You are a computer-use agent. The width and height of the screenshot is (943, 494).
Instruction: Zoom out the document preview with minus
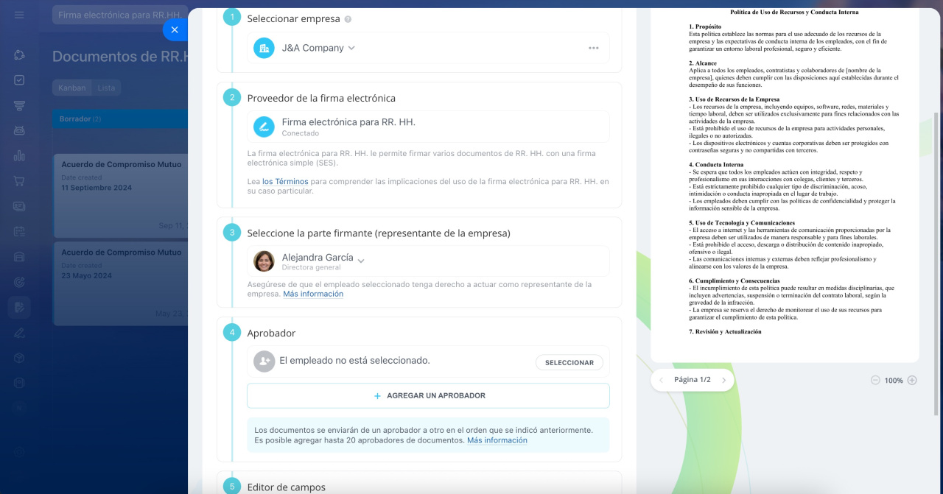pyautogui.click(x=875, y=380)
